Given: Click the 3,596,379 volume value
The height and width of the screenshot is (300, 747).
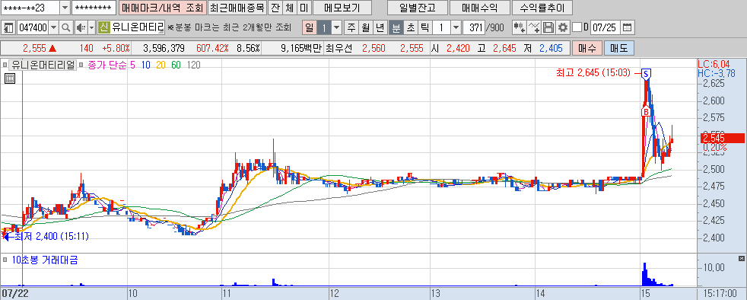Looking at the screenshot, I should [164, 48].
